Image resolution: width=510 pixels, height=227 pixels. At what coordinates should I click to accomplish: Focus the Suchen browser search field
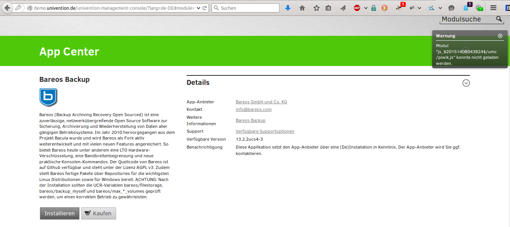pyautogui.click(x=248, y=8)
